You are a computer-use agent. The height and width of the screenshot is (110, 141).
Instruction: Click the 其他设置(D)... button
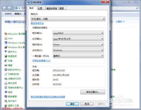[93, 92]
